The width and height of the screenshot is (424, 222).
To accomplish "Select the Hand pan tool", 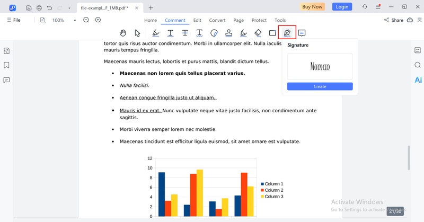I will (x=123, y=33).
